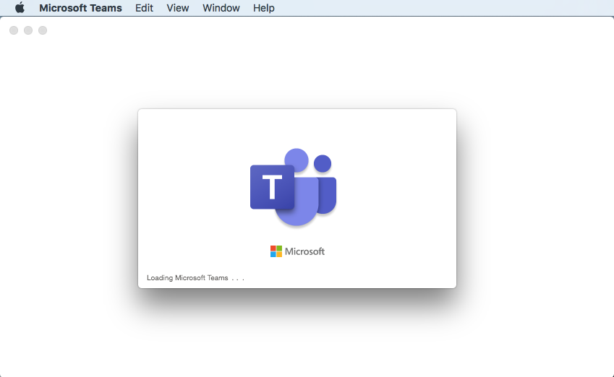614x377 pixels.
Task: Open the Apple menu
Action: pyautogui.click(x=20, y=8)
